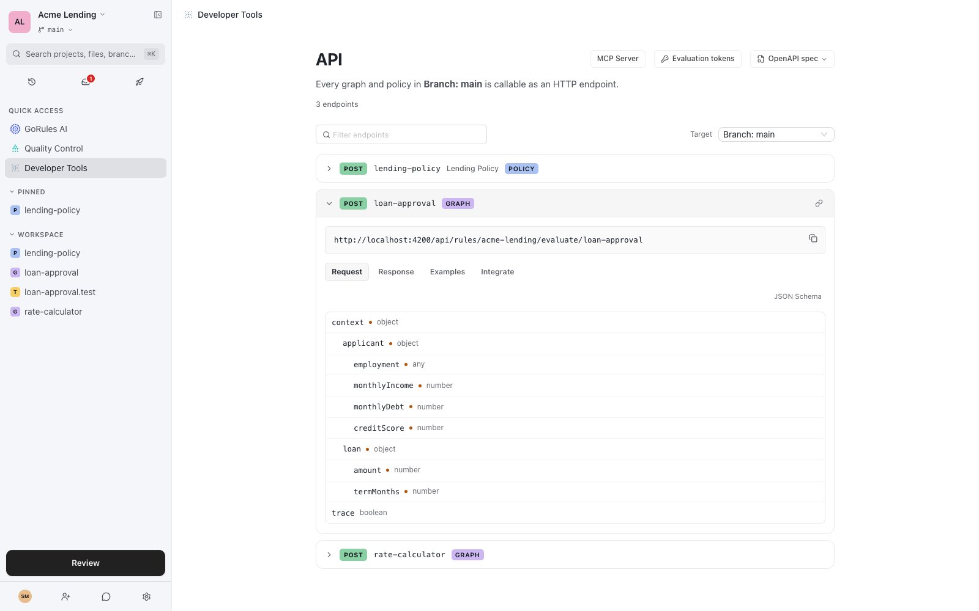This screenshot has height=611, width=979.
Task: Click the '3 endpoints' count text
Action: coord(337,104)
